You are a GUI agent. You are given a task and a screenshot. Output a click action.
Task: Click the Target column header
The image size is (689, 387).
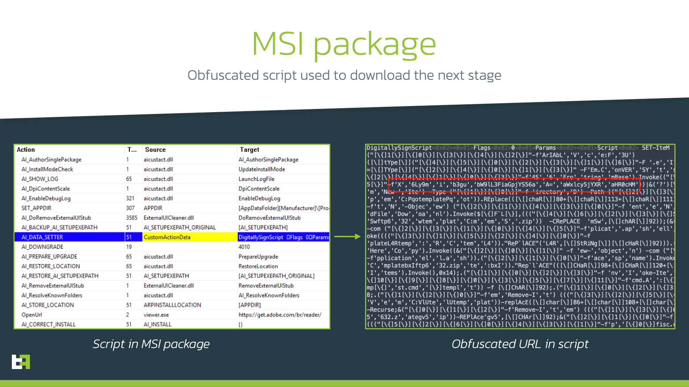tap(249, 150)
